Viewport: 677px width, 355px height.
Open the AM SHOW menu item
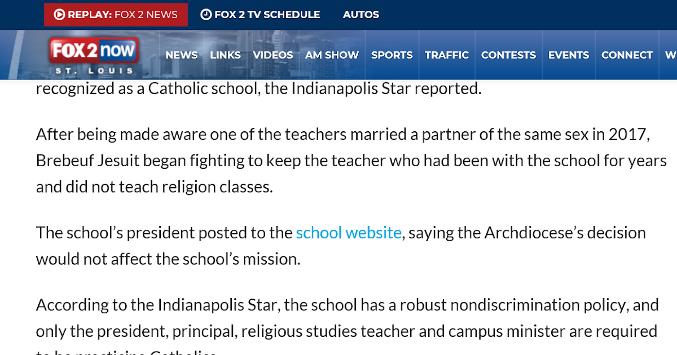(332, 55)
